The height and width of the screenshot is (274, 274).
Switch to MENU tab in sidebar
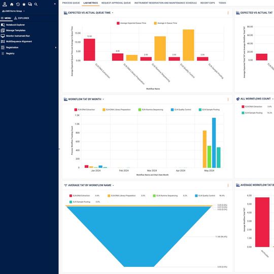pos(6,18)
